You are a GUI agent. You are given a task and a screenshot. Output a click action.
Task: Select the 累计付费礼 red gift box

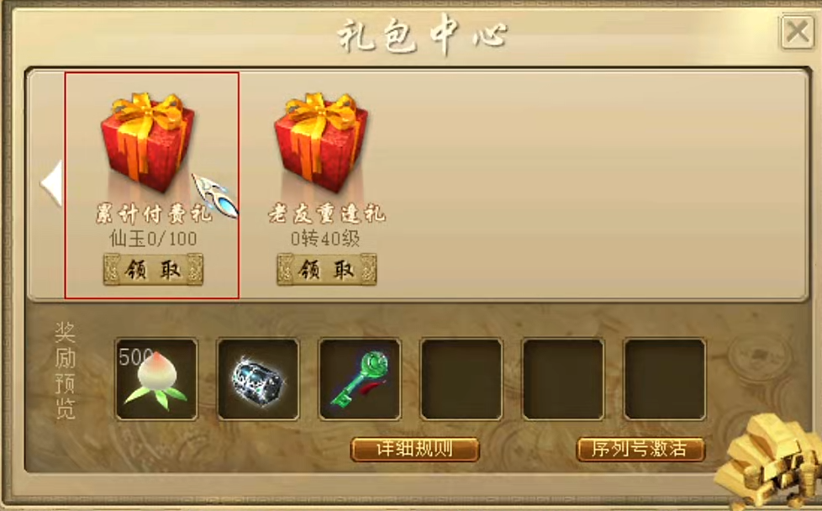[148, 141]
